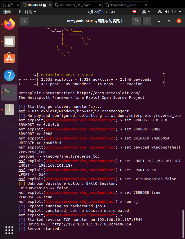Screen dimensions: 185x239
Task: Click the terminal vertical scrollbar thumb
Action: click(x=183, y=224)
